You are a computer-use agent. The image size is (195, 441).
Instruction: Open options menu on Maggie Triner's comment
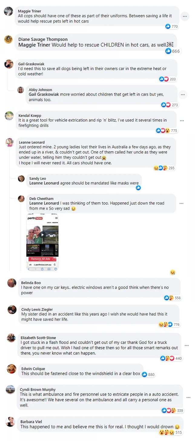(x=185, y=16)
